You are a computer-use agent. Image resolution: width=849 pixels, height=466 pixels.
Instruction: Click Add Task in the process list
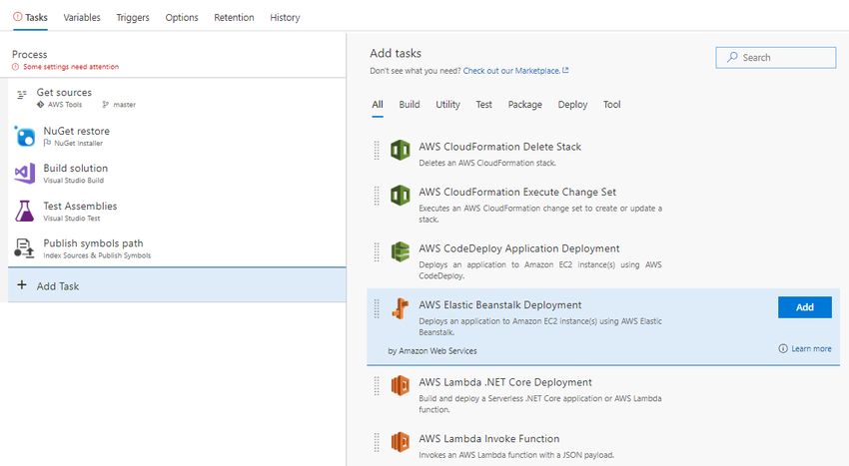(177, 285)
